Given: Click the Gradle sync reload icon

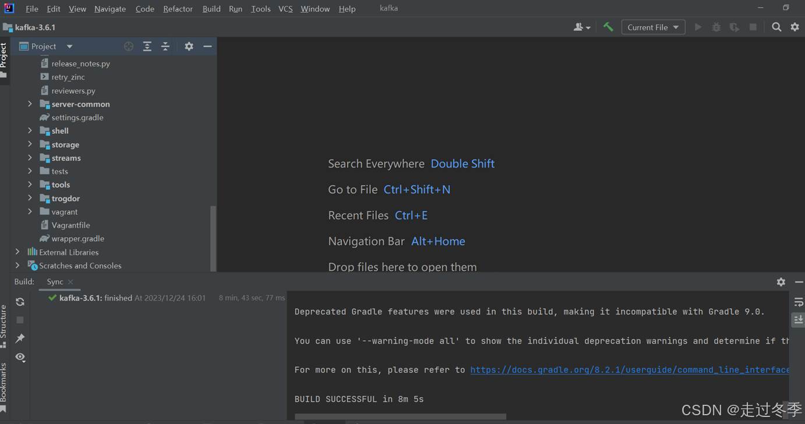Looking at the screenshot, I should point(20,302).
